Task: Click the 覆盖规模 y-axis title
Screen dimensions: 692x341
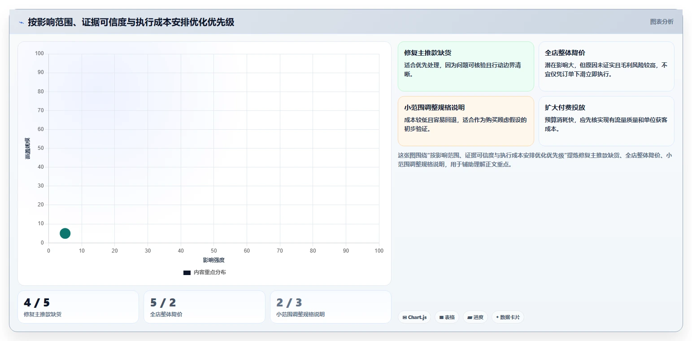Action: 27,148
